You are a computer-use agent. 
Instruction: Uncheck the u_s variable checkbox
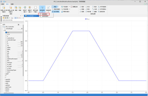click(6, 33)
